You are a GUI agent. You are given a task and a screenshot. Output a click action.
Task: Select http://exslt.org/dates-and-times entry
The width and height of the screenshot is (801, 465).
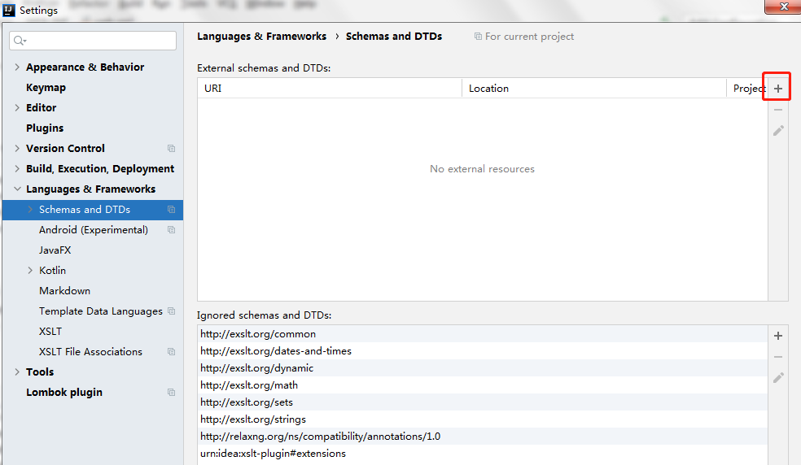(482, 351)
